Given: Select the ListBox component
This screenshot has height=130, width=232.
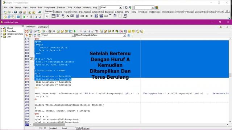Looking at the screenshot, I should pyautogui.click(x=96, y=16).
